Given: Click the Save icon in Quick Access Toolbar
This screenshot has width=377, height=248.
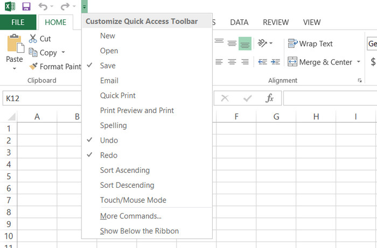Looking at the screenshot, I should click(x=26, y=6).
